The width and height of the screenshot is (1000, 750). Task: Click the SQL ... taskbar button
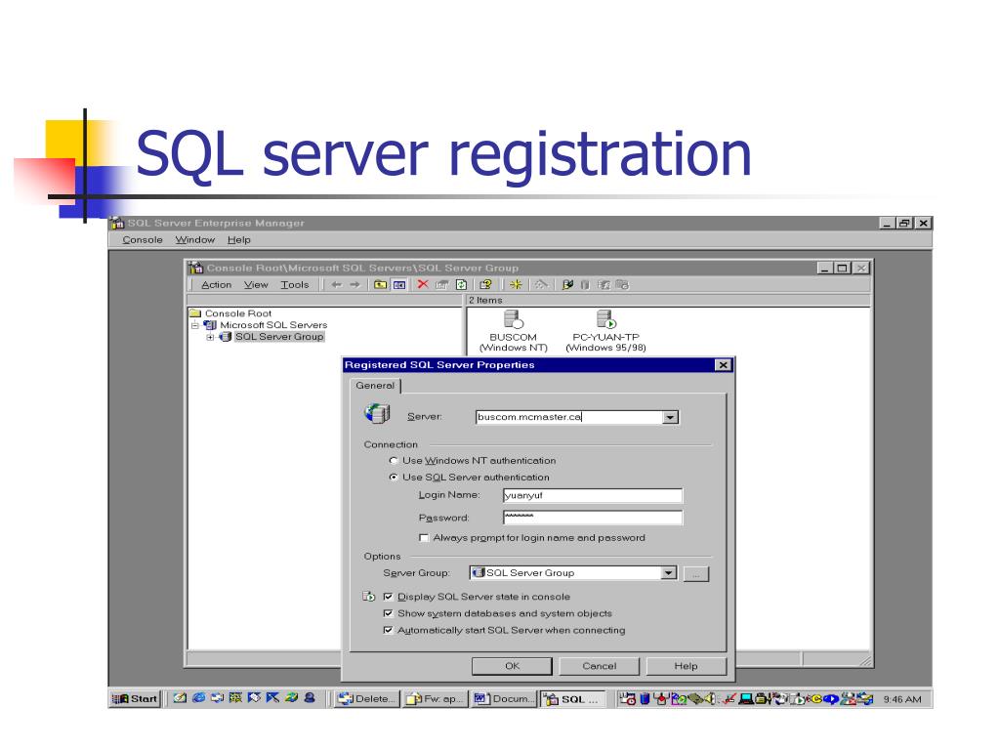tap(573, 699)
